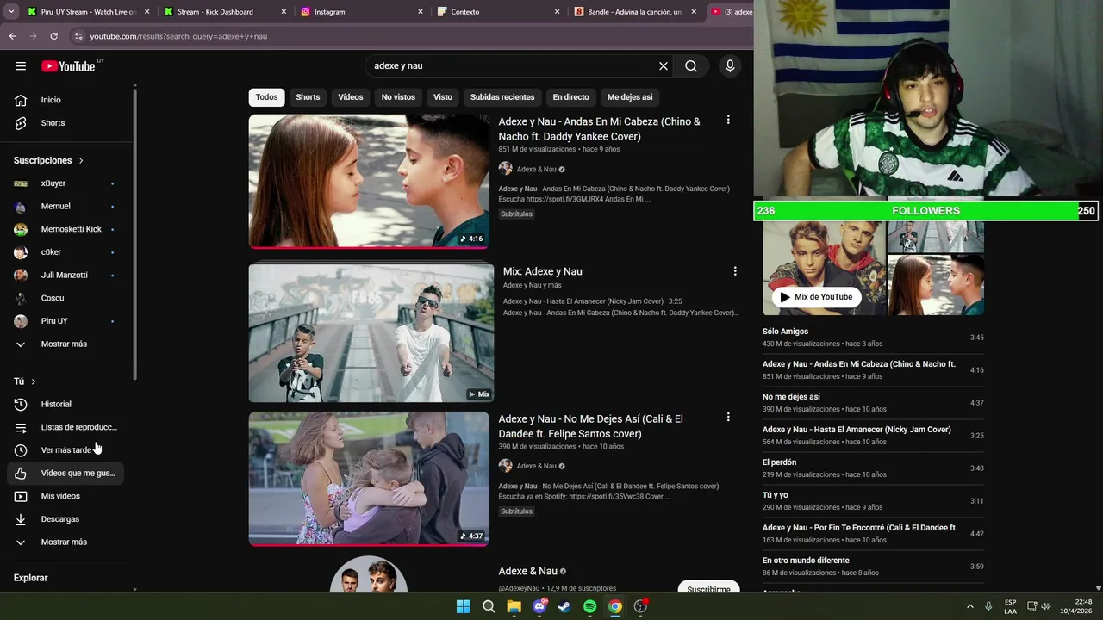Image resolution: width=1103 pixels, height=620 pixels.
Task: Play the Andas En Mi Cabeza thumbnail
Action: [369, 182]
